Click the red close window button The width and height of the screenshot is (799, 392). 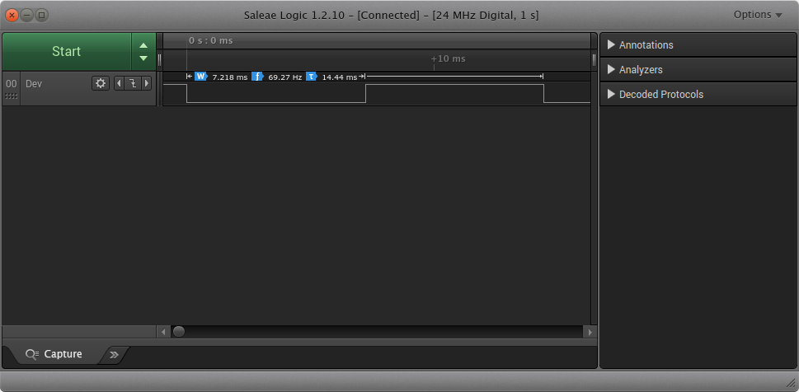tap(12, 16)
